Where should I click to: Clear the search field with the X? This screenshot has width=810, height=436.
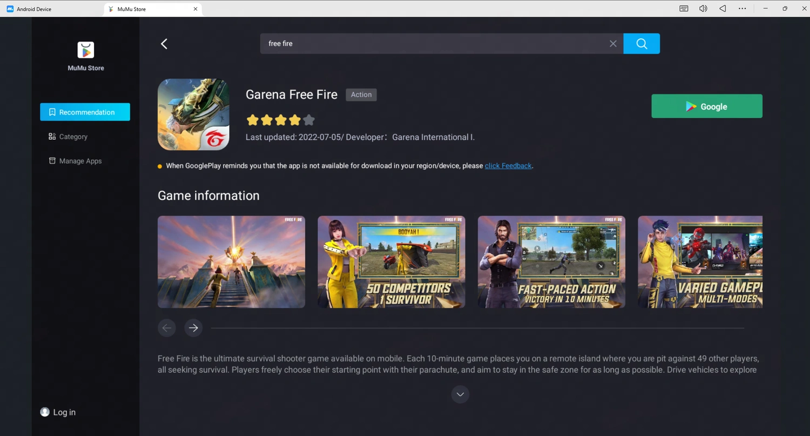(613, 43)
